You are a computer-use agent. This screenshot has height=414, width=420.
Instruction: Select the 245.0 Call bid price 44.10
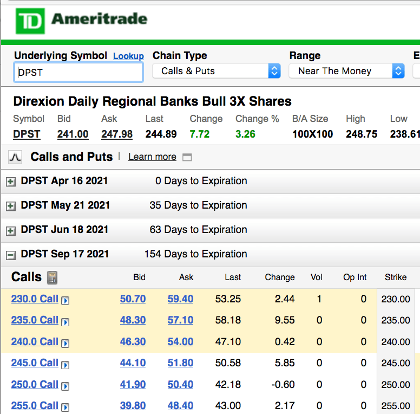tap(133, 363)
